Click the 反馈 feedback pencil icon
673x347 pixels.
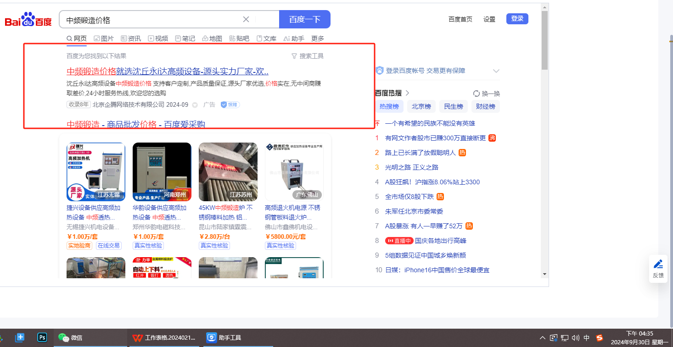pos(658,264)
